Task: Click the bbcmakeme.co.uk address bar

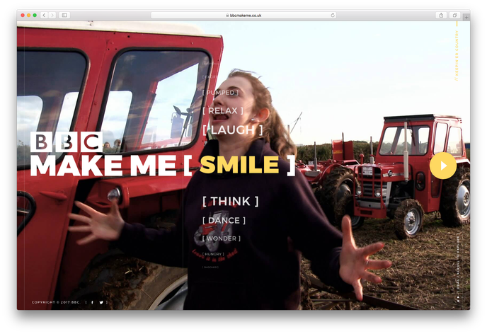Action: [243, 15]
